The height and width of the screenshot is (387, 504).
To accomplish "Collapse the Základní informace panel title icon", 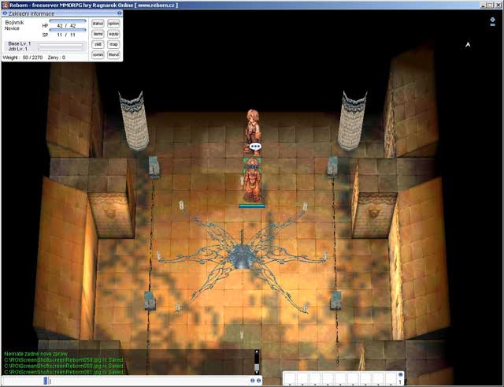I will 5,13.
